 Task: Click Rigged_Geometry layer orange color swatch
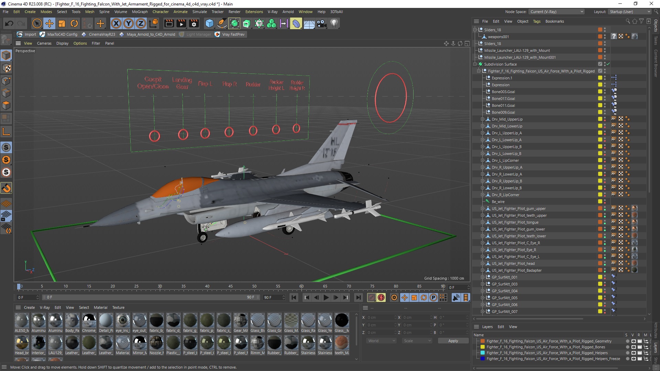pos(483,341)
